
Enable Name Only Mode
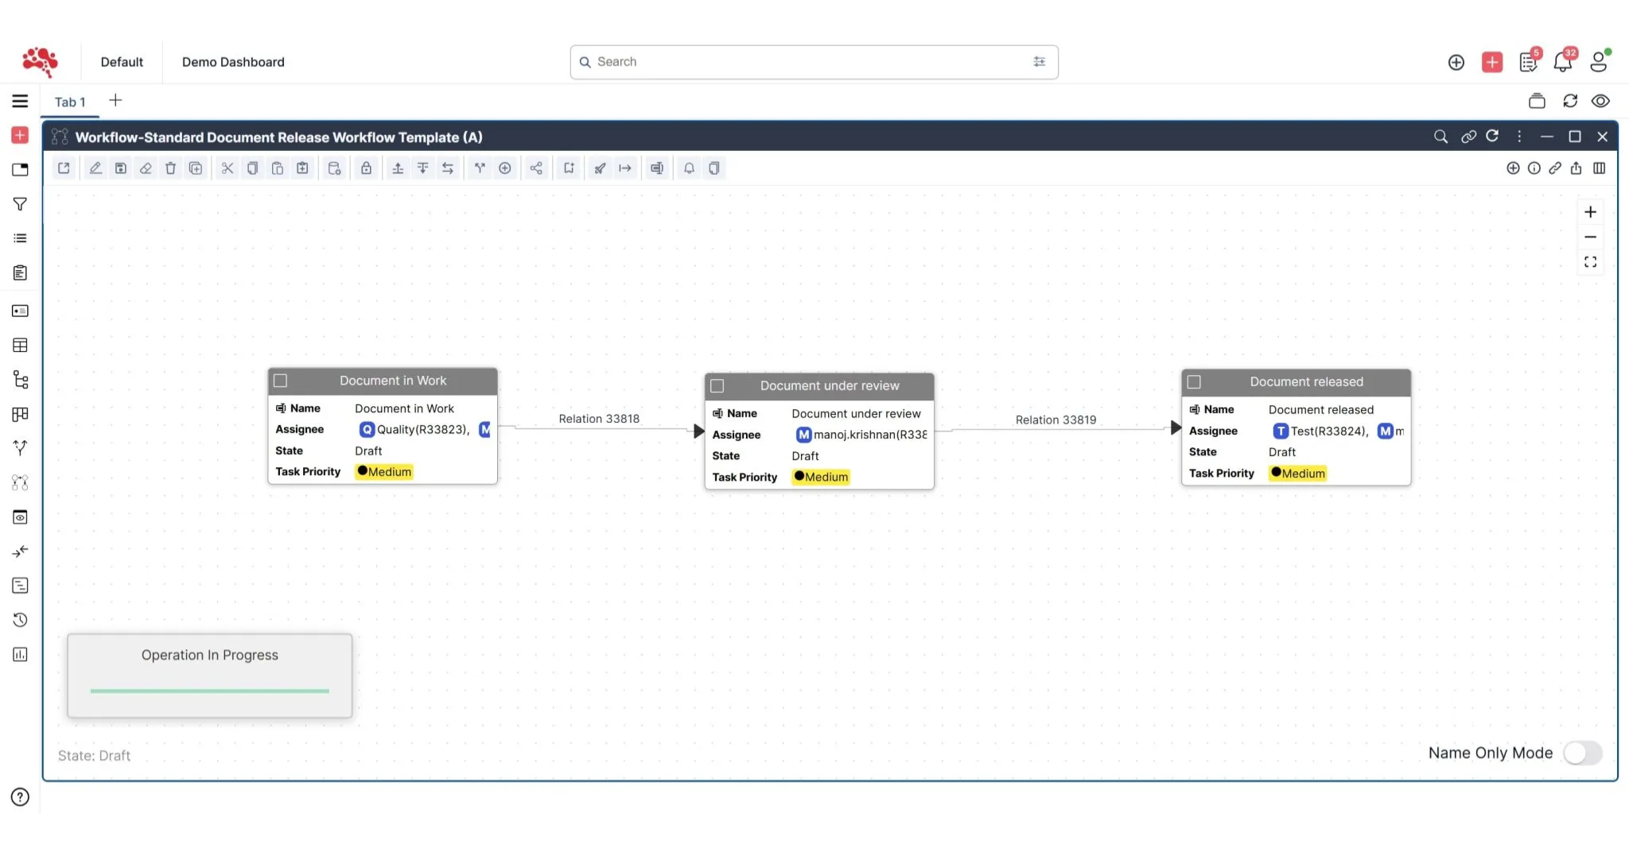(x=1583, y=753)
